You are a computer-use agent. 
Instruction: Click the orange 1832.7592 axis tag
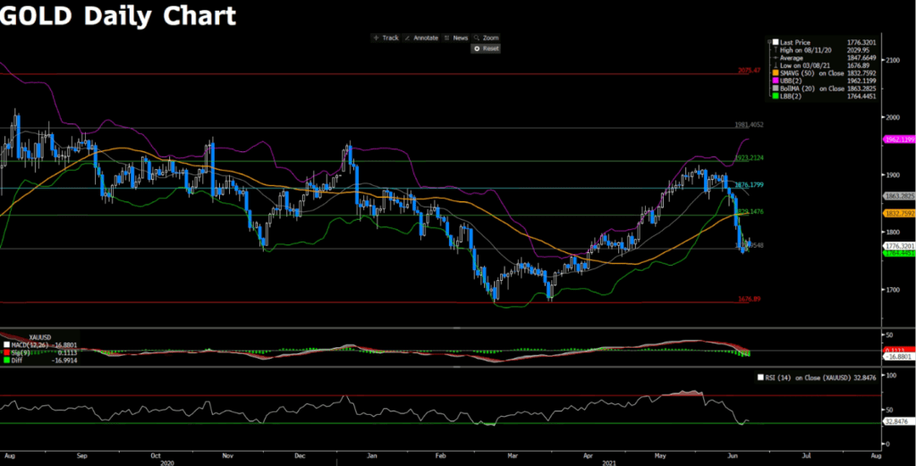900,214
